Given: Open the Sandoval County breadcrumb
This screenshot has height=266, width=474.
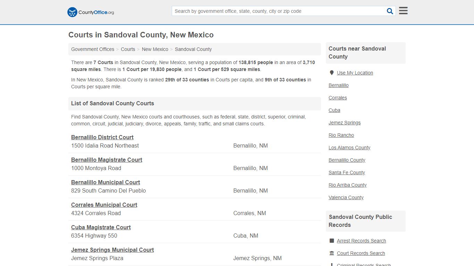Looking at the screenshot, I should pyautogui.click(x=193, y=49).
